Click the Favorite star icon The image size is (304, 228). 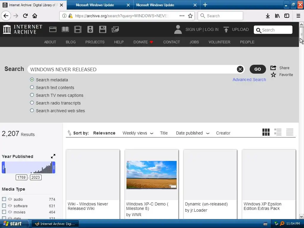273,75
